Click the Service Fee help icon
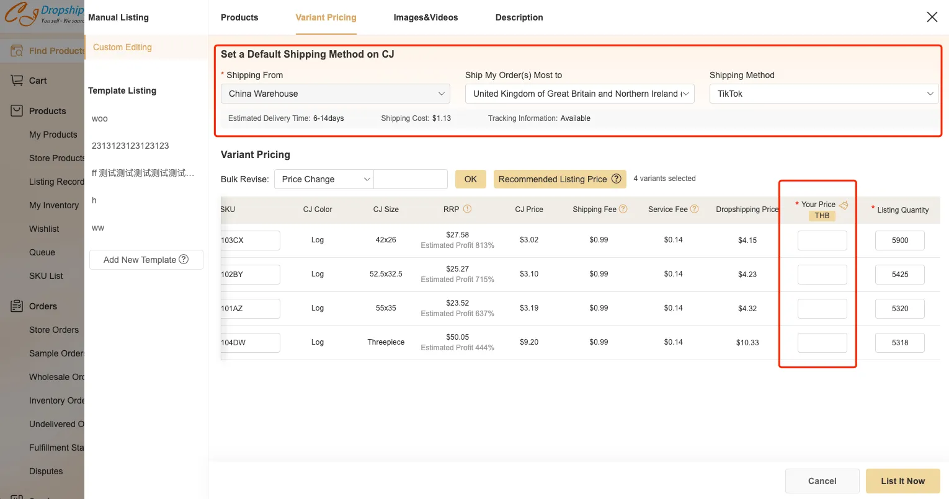The width and height of the screenshot is (949, 499). (x=695, y=209)
